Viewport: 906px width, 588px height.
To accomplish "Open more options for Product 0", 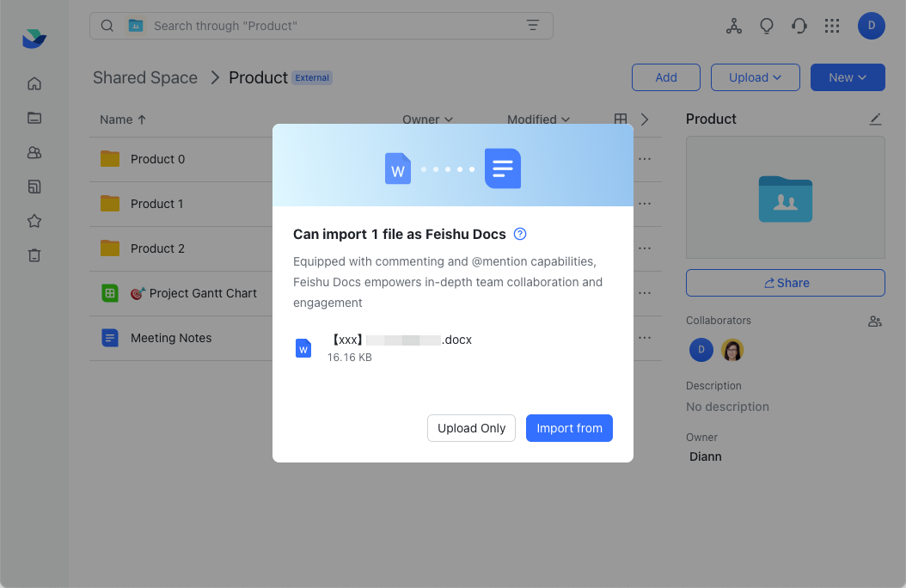I will [x=644, y=159].
